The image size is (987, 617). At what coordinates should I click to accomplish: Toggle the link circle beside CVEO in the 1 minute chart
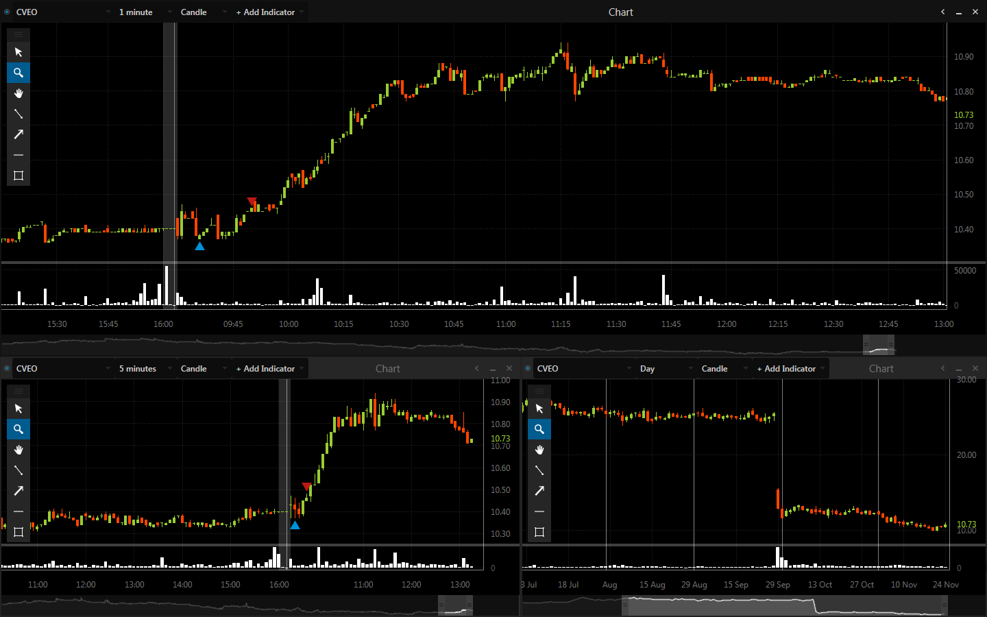pos(7,12)
